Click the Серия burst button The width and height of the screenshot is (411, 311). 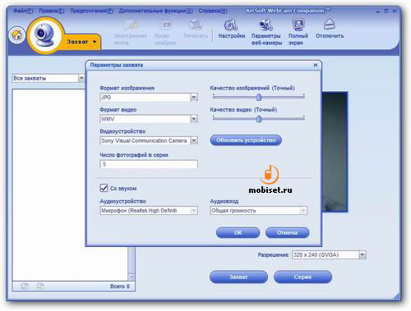[x=302, y=277]
